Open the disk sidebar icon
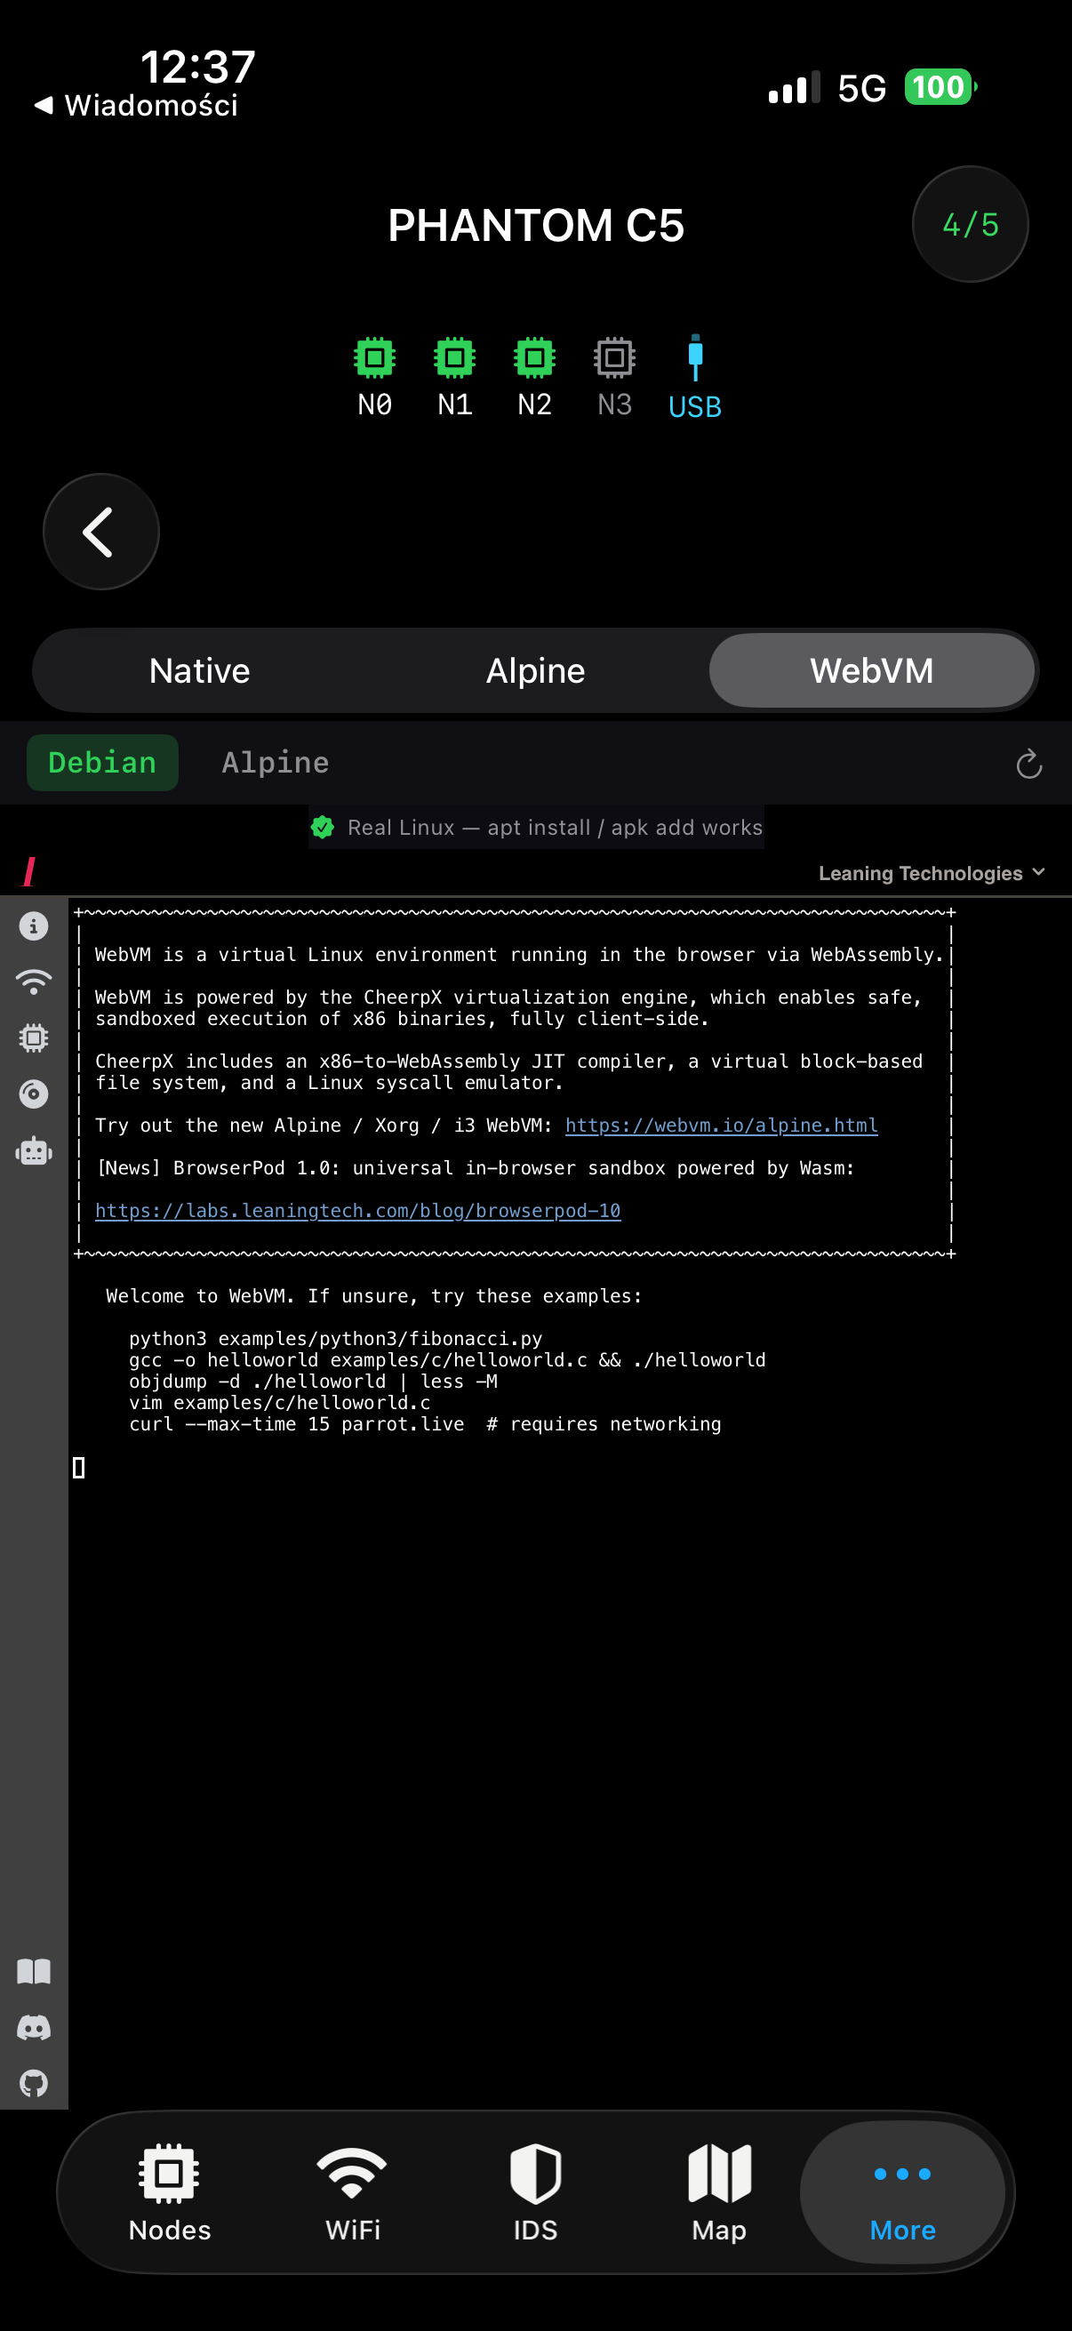The height and width of the screenshot is (2331, 1072). [x=34, y=1094]
